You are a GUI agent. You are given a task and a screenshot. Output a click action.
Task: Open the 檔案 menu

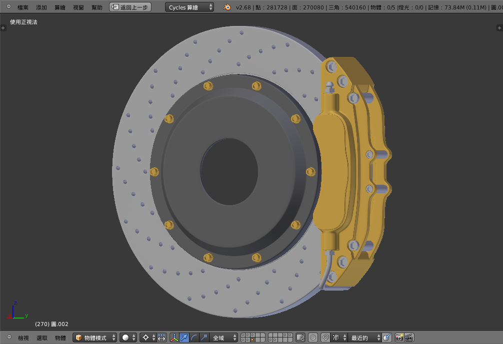[x=23, y=7]
